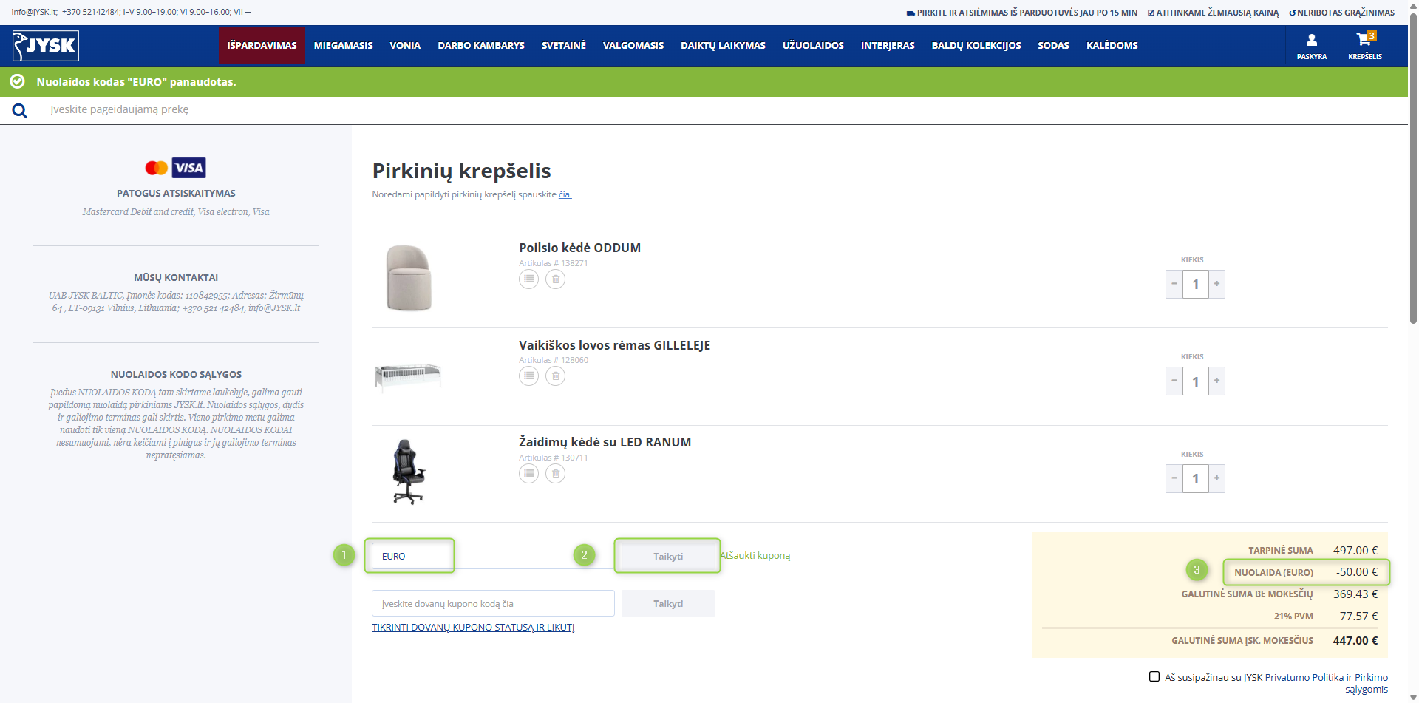Open Žaidimų kėdė su LED RANUM title
This screenshot has height=703, width=1419.
[x=605, y=442]
